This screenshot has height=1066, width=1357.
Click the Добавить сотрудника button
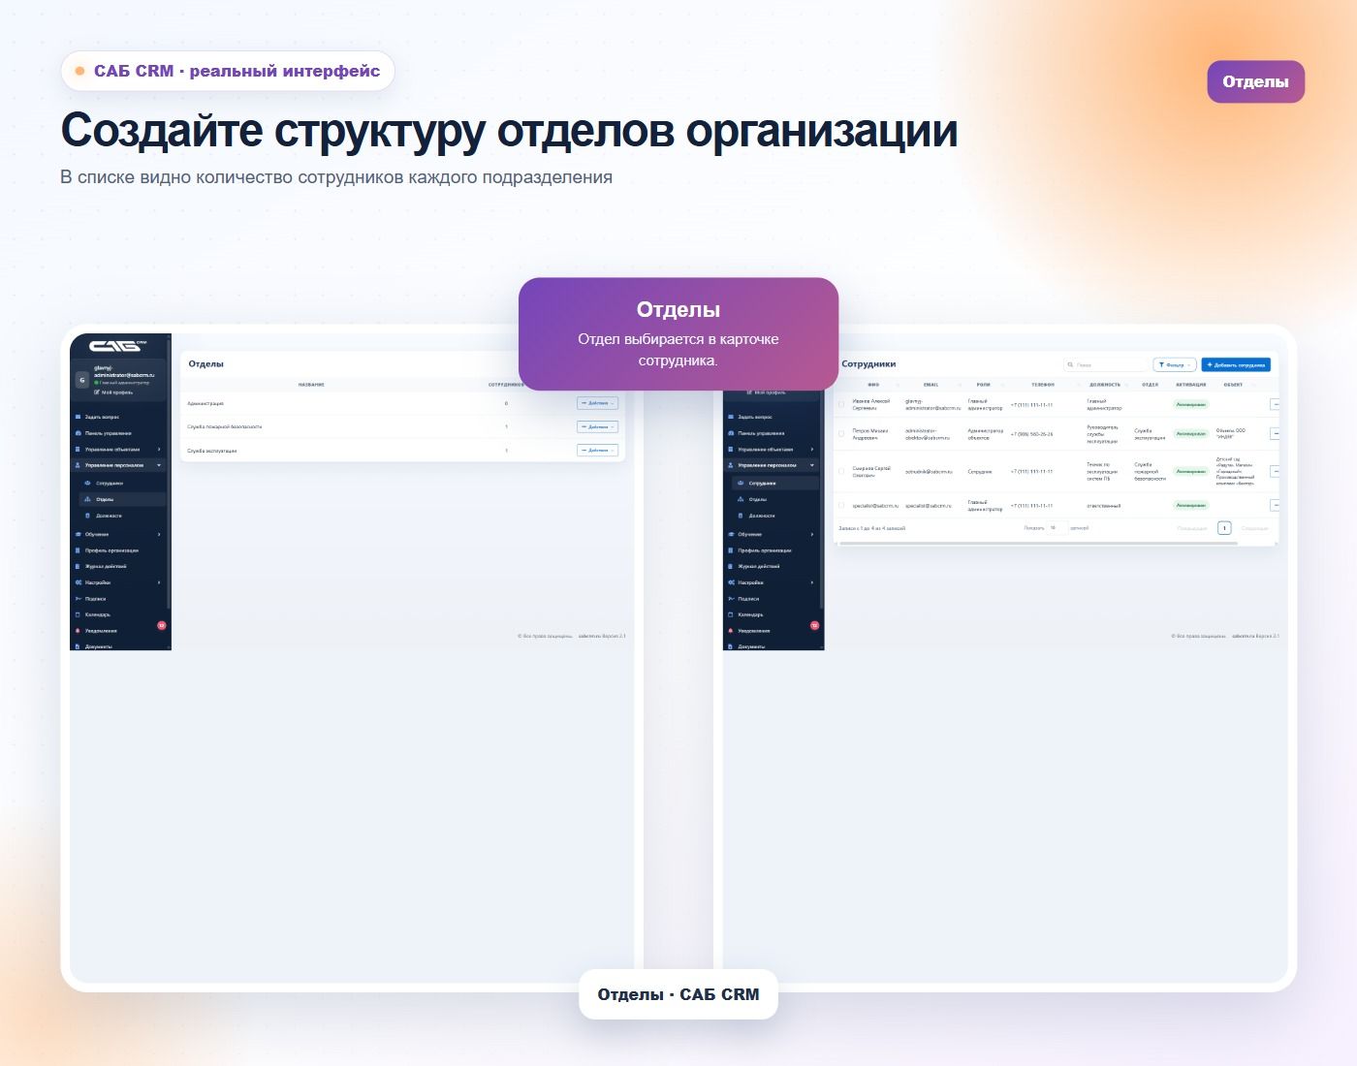[x=1236, y=365]
